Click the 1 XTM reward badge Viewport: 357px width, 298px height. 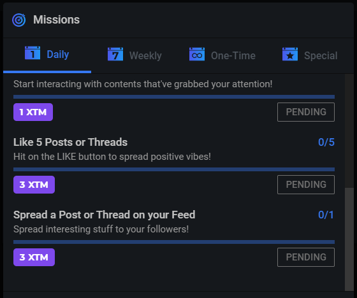33,112
